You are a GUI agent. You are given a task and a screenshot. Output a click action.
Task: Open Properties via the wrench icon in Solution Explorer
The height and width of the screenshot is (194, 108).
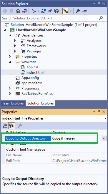pos(78,11)
